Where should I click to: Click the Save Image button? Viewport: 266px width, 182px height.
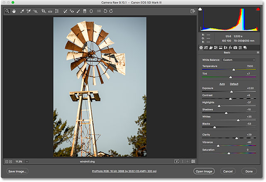click(17, 171)
